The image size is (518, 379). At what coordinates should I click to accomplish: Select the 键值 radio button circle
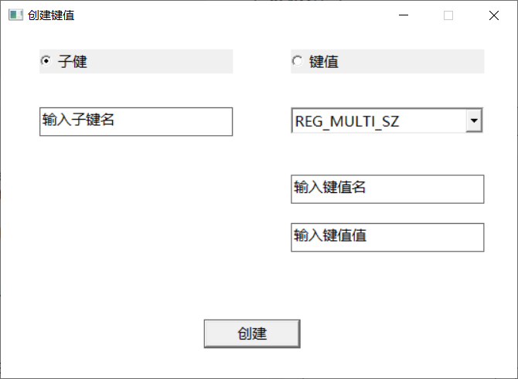click(x=297, y=62)
